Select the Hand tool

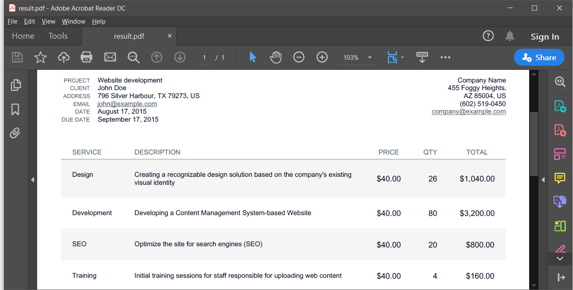click(x=276, y=57)
